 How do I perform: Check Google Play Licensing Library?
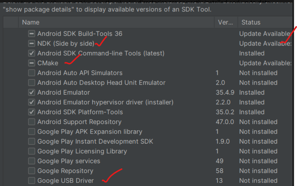[31, 151]
